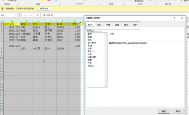Screen dimensions: 189x115
Task: Open the 进价 filter dropdown
Action: 79,24
